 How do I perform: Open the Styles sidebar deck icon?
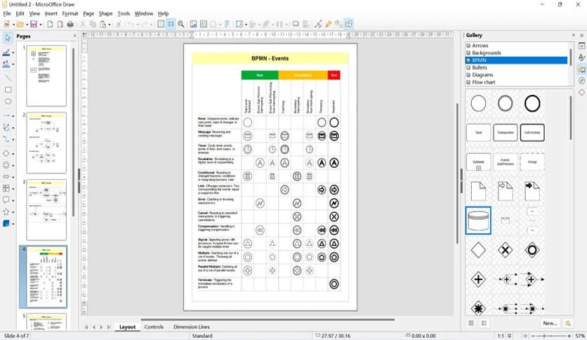pos(581,58)
